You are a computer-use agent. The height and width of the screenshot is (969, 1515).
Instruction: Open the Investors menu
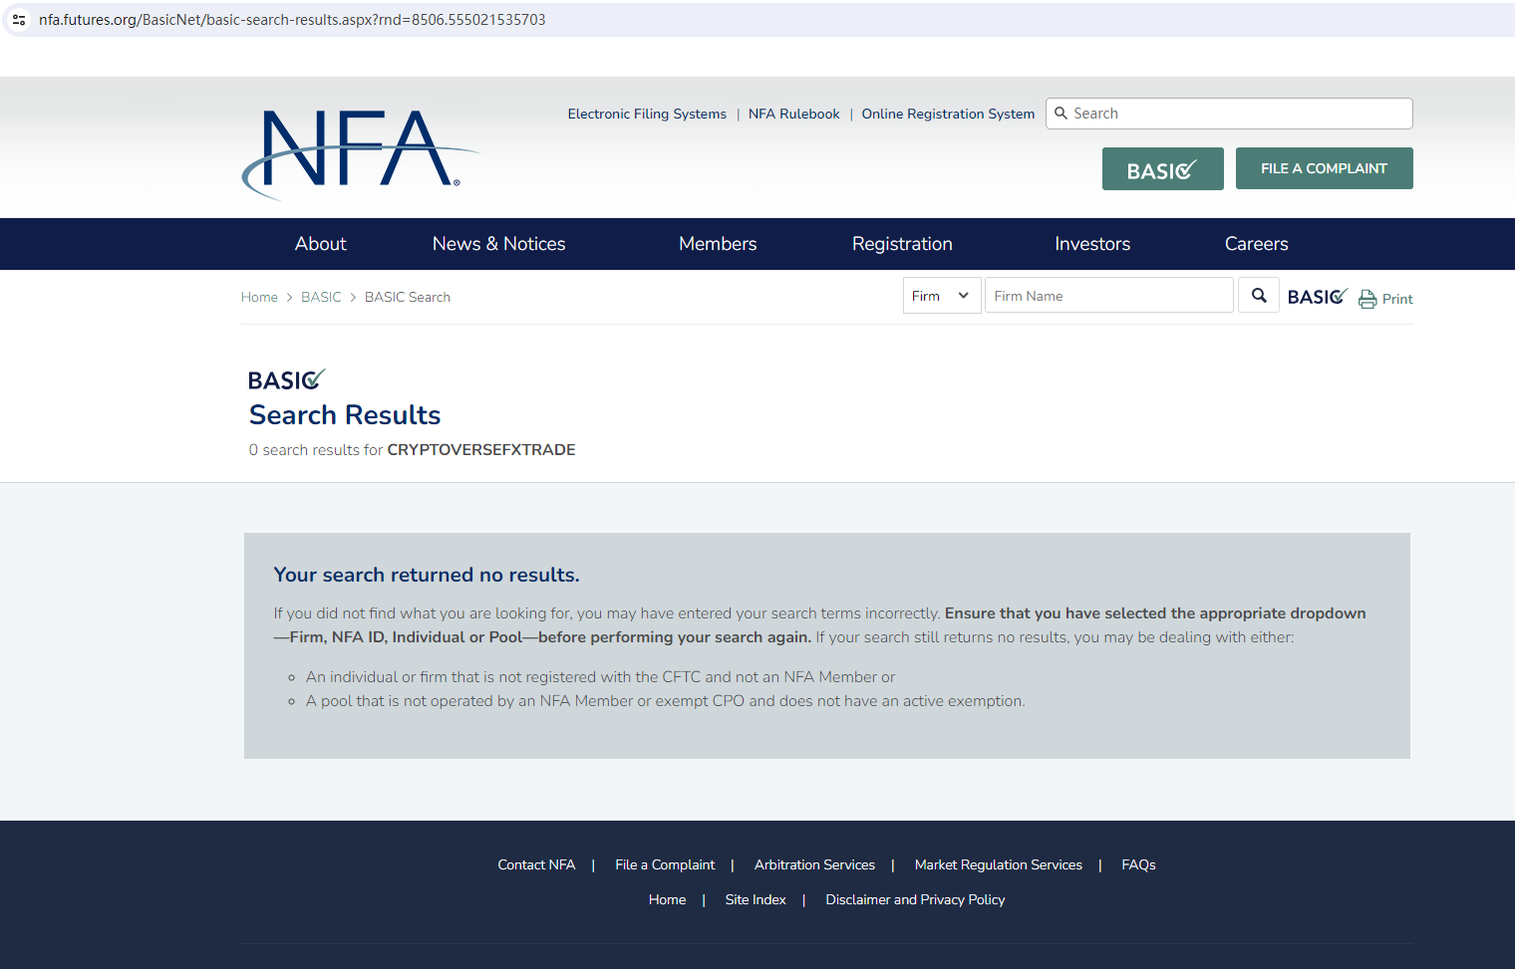[1092, 244]
